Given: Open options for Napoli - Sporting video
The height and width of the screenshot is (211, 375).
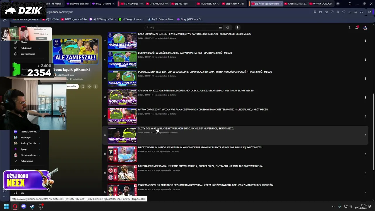Looking at the screenshot, I should (x=365, y=59).
